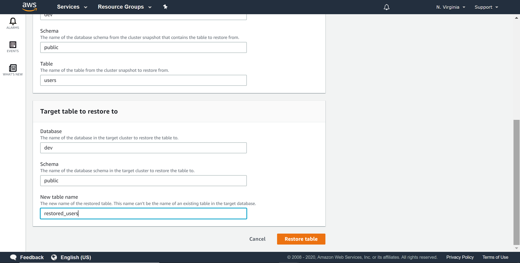Open the N. Virginia region selector
Image resolution: width=520 pixels, height=263 pixels.
(x=451, y=7)
